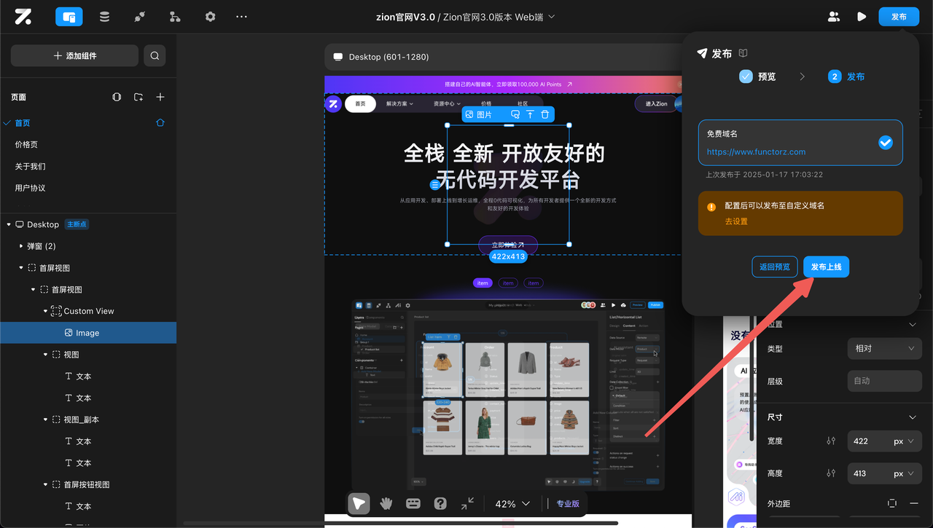Click the 外边距 individual-sides icon
Screen dimensions: 933x528
click(891, 503)
